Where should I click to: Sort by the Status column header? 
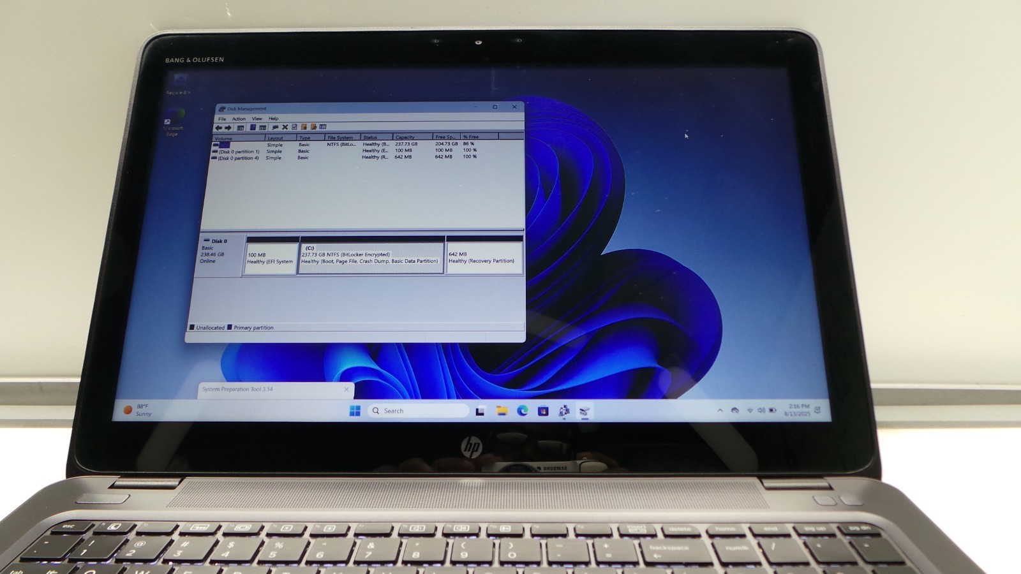(x=376, y=137)
